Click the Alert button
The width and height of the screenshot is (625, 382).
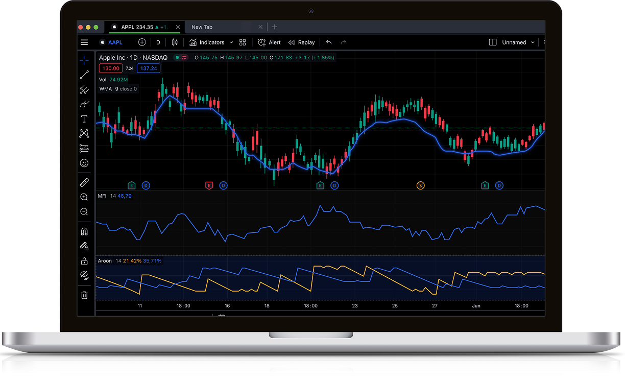coord(270,42)
